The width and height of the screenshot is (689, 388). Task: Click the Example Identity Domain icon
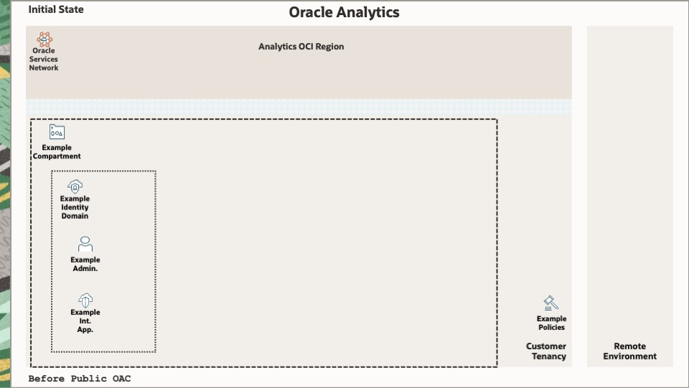coord(75,186)
